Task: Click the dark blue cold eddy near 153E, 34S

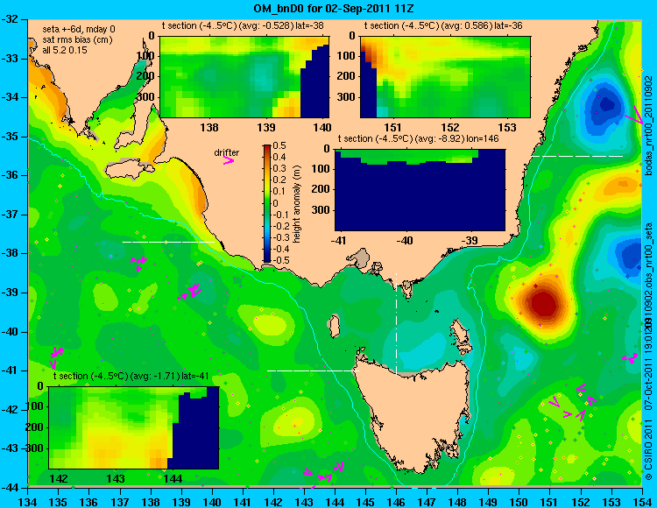Action: coord(607,104)
